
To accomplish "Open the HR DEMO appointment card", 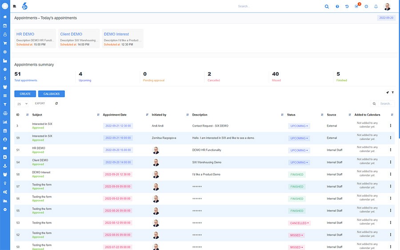I will [35, 39].
